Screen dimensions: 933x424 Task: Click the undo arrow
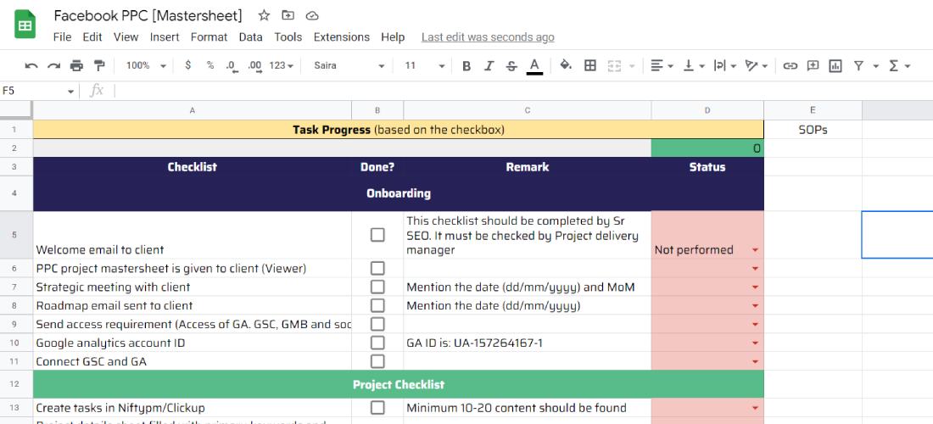31,66
